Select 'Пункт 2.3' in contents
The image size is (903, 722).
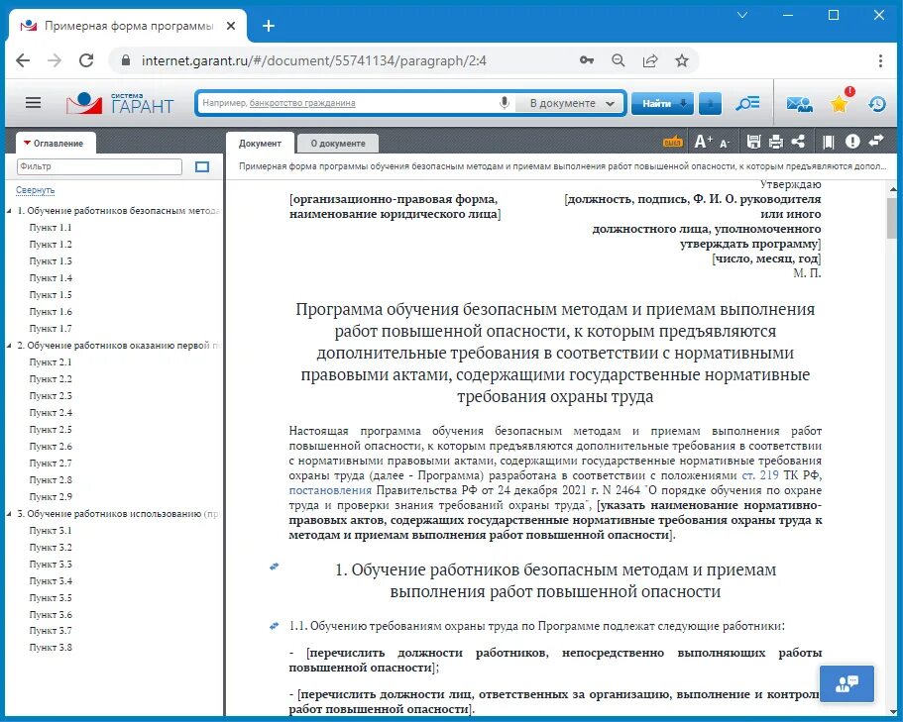(x=51, y=396)
